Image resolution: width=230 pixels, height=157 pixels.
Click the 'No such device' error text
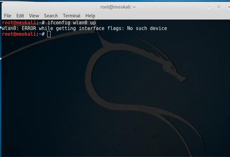click(147, 28)
